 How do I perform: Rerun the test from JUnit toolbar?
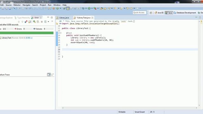[34, 22]
